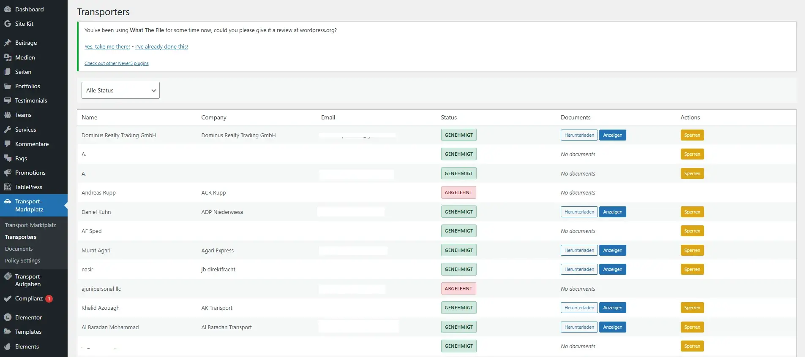805x357 pixels.
Task: Click the Dashboard gauge icon in sidebar
Action: pos(8,9)
